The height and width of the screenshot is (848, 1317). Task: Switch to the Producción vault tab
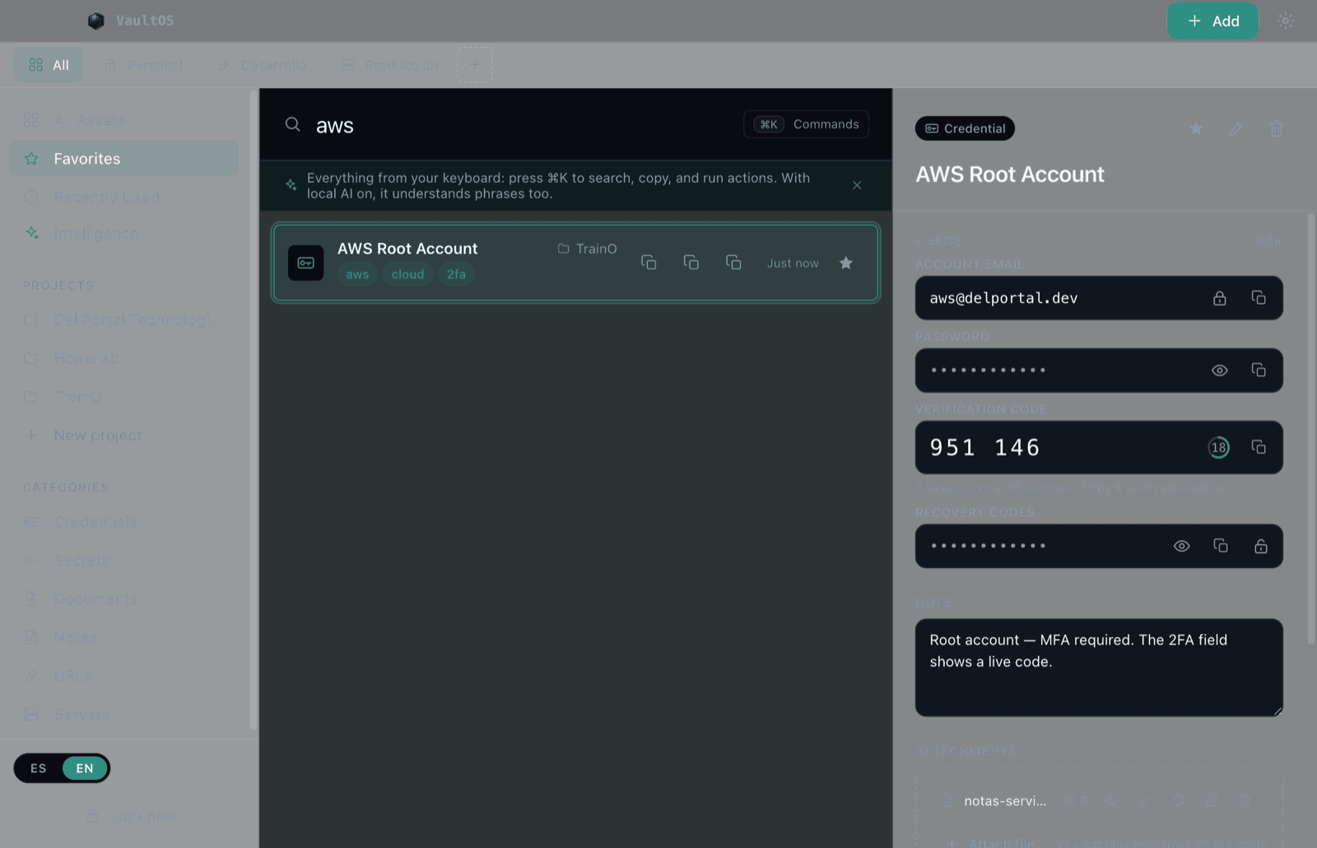[389, 65]
